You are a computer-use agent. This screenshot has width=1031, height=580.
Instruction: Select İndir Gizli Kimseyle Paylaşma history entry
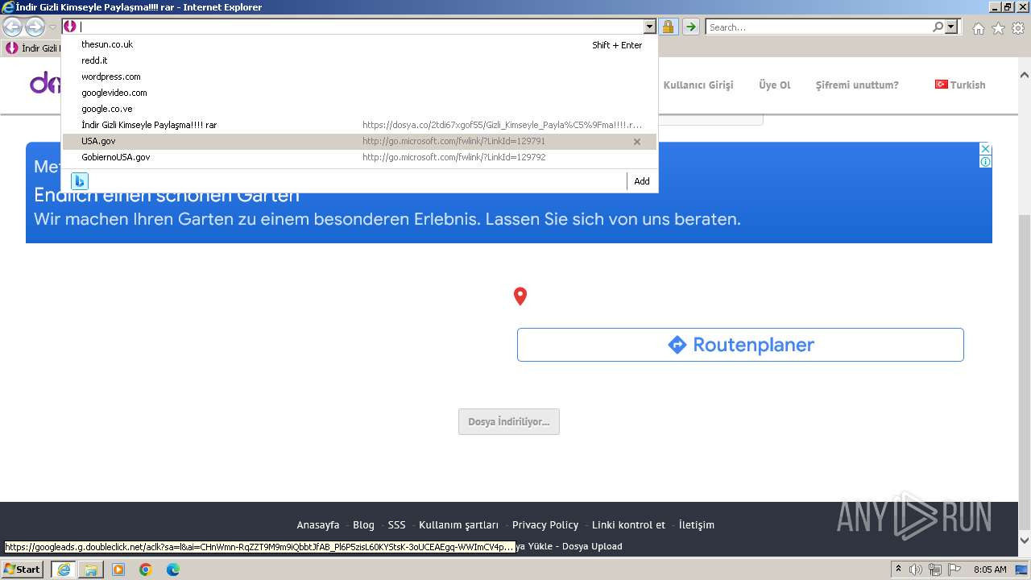[359, 125]
